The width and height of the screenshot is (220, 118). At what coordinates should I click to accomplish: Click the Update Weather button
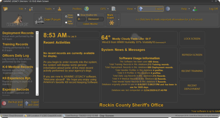click(x=90, y=24)
